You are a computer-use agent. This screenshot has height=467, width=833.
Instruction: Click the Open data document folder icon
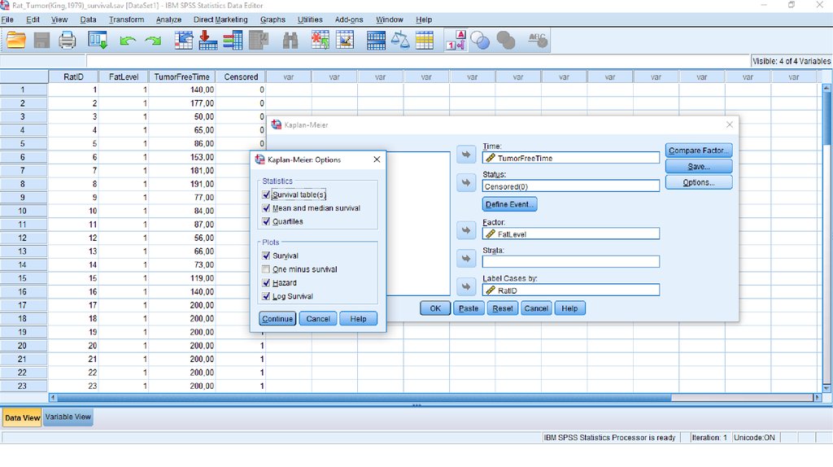point(16,40)
